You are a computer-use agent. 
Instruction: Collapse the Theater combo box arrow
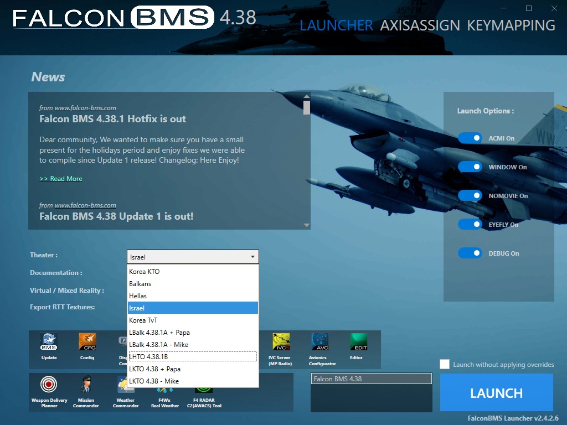252,257
